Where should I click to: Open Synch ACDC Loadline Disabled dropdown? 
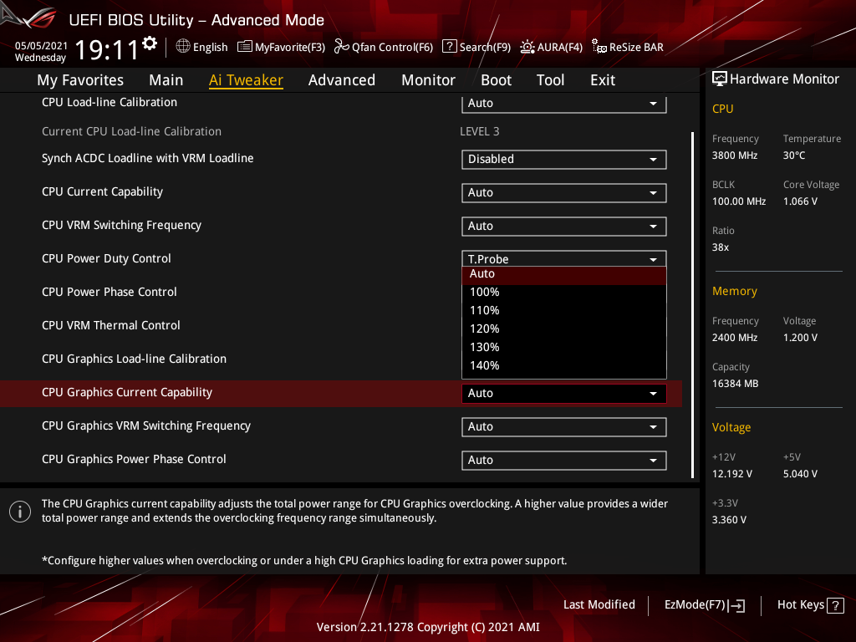pyautogui.click(x=563, y=159)
